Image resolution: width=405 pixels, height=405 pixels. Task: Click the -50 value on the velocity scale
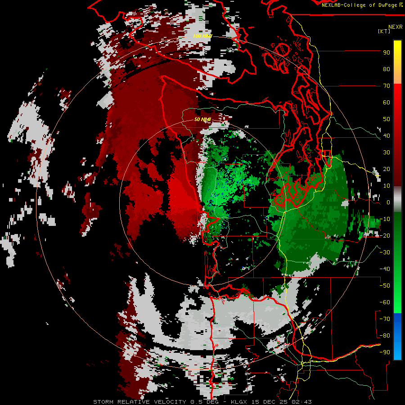point(385,286)
